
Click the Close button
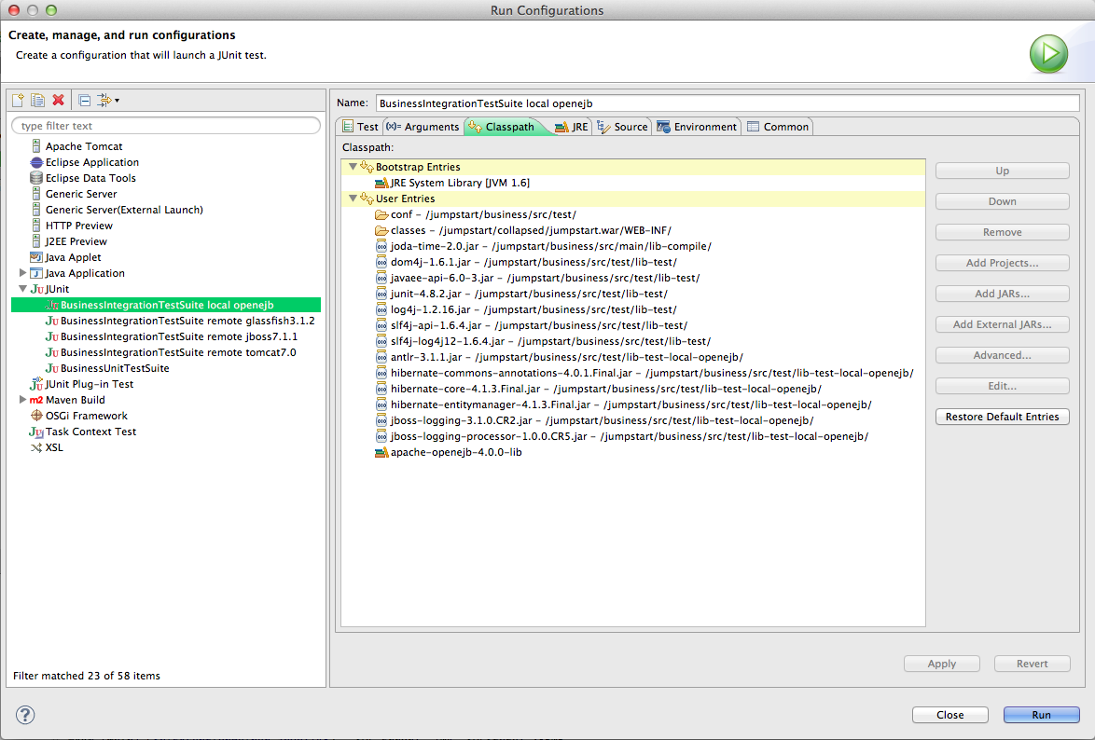click(949, 715)
